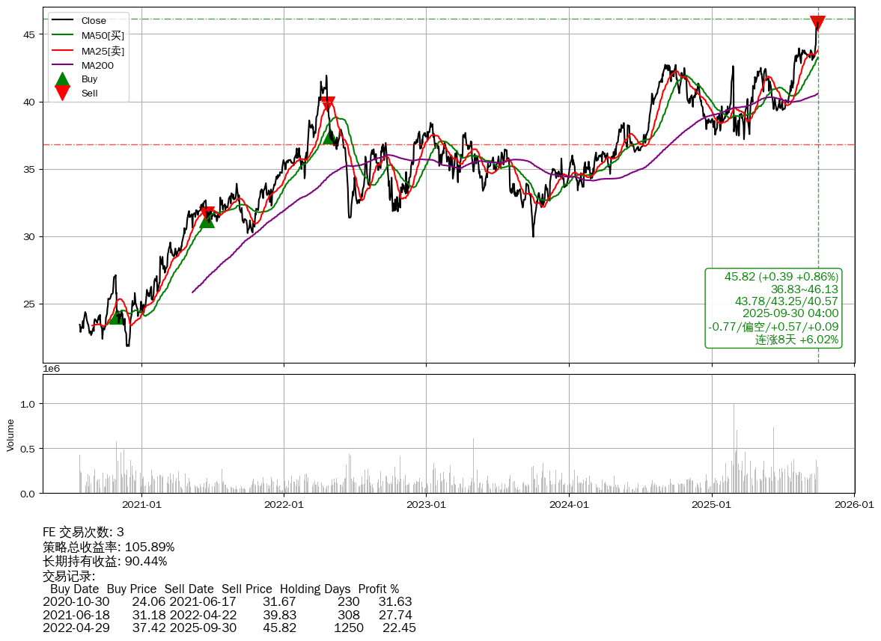Image resolution: width=881 pixels, height=641 pixels.
Task: Click the 连涨8天 +6.02% text in the info box
Action: coord(796,340)
